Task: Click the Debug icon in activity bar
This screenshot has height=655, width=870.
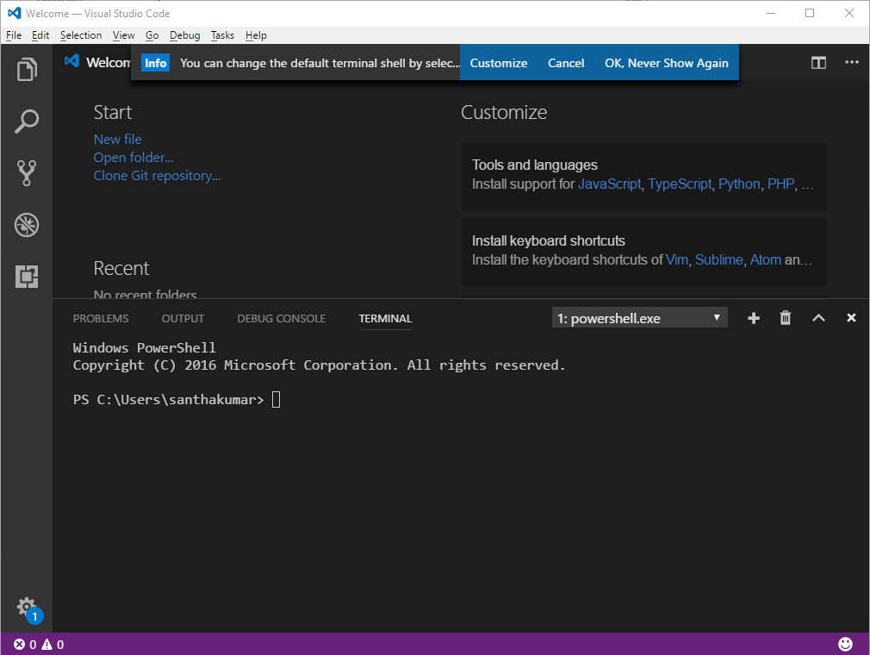Action: pyautogui.click(x=26, y=224)
